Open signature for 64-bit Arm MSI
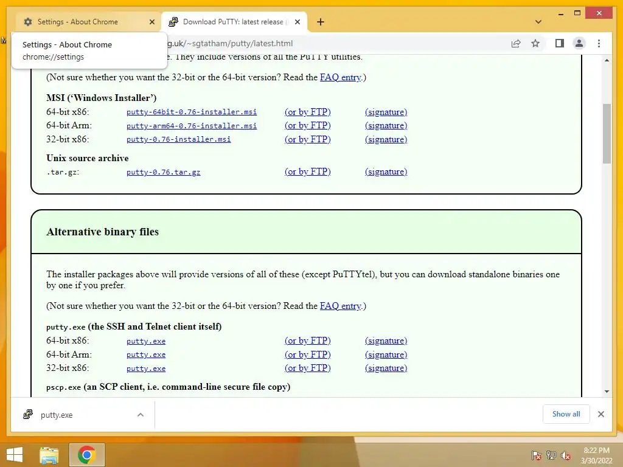Viewport: 623px width, 467px height. [x=386, y=125]
